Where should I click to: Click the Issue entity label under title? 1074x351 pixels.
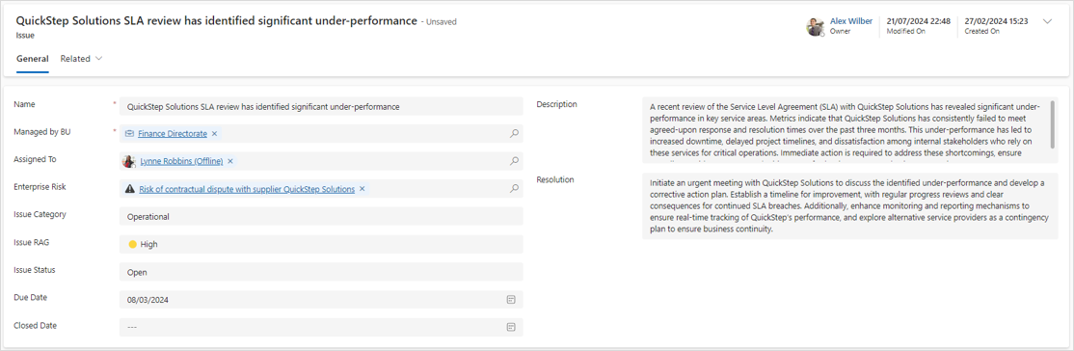(x=25, y=35)
